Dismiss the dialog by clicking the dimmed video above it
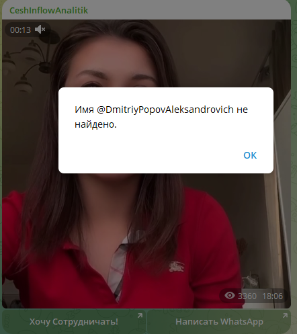The image size is (297, 334). [x=146, y=54]
